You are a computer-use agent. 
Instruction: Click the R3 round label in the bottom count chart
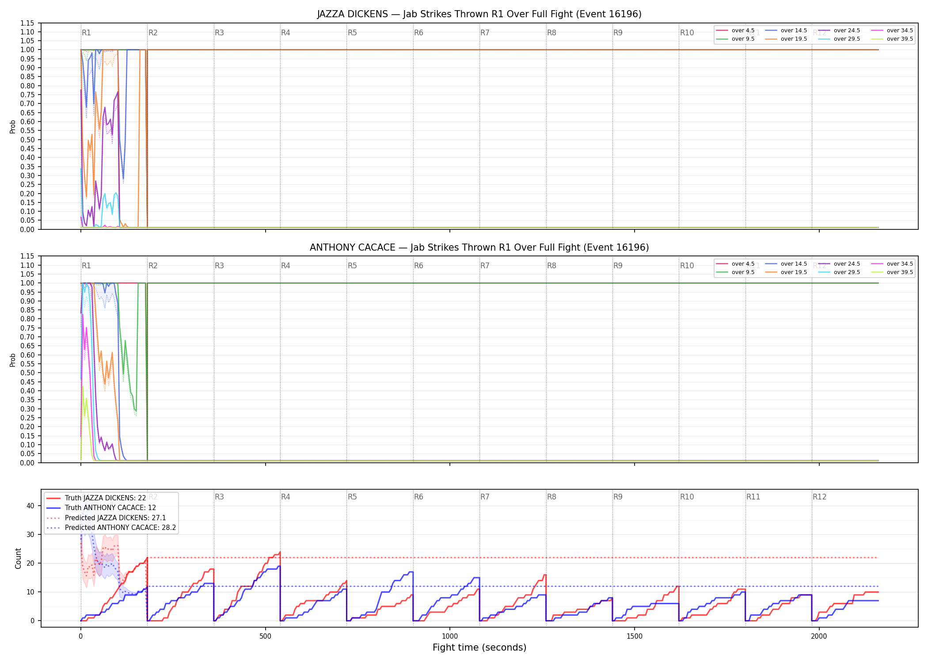(219, 497)
